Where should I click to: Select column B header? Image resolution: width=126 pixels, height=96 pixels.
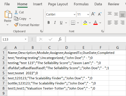click(33, 47)
